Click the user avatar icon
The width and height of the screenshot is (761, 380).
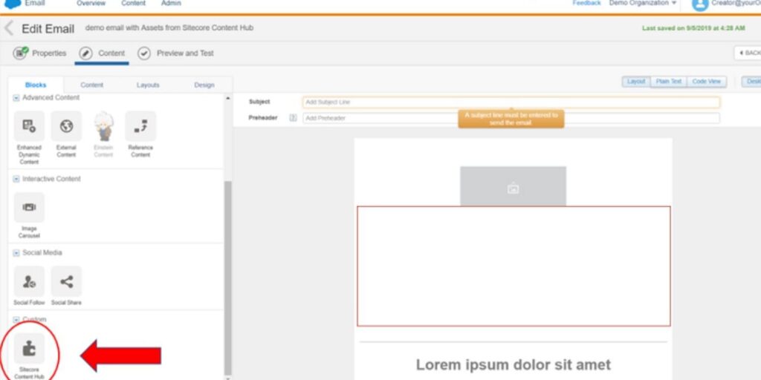700,4
